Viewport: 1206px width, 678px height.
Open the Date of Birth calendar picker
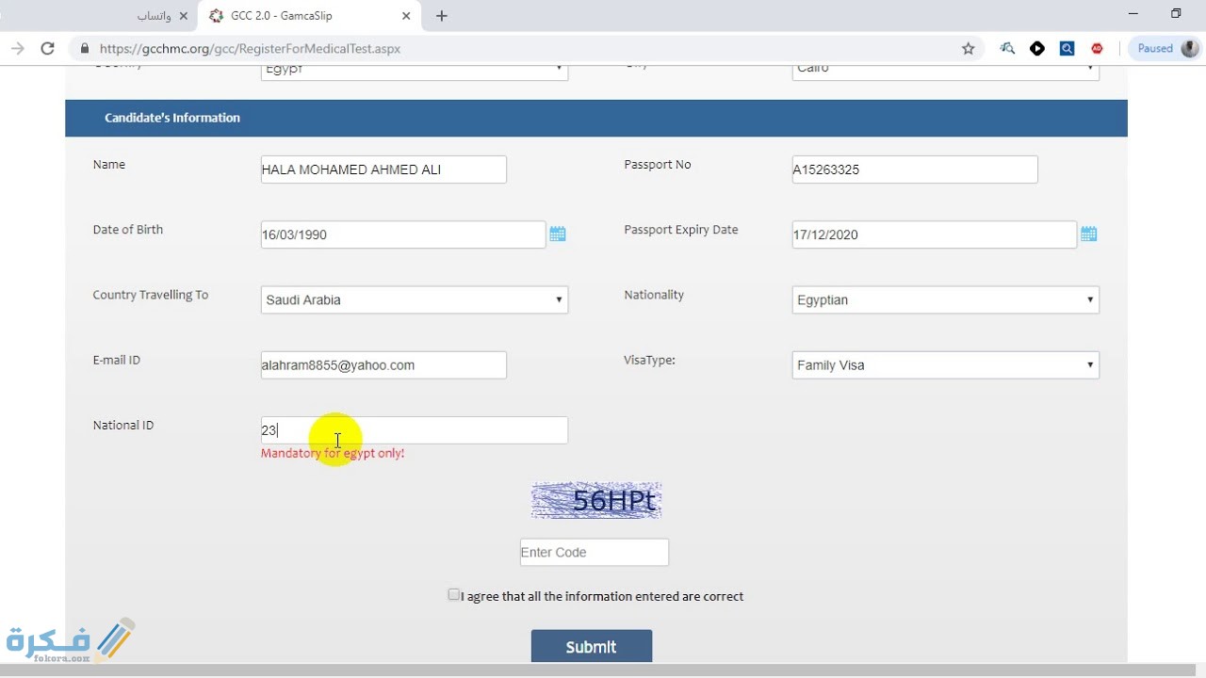point(557,234)
